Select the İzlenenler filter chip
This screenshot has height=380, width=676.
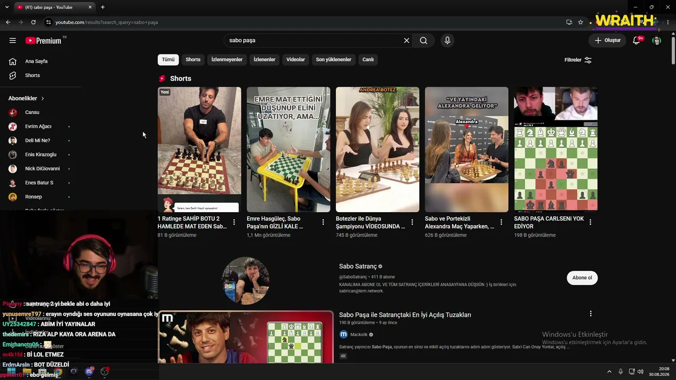[x=265, y=60]
